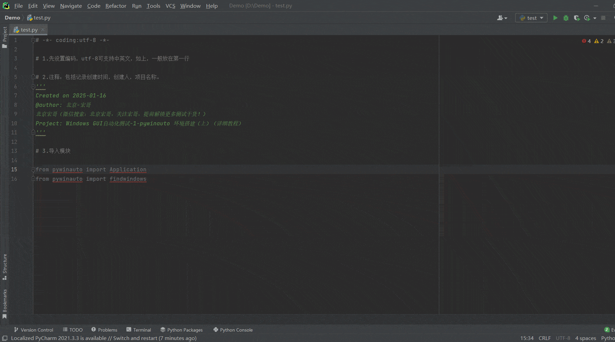The image size is (615, 342).
Task: Click the yellow warning count indicator showing 2
Action: (599, 41)
